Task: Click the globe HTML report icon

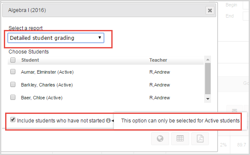Action: click(160, 139)
